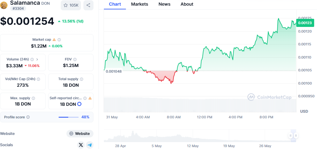317x149 pixels.
Task: Open the X (Twitter) social link
Action: (81, 145)
